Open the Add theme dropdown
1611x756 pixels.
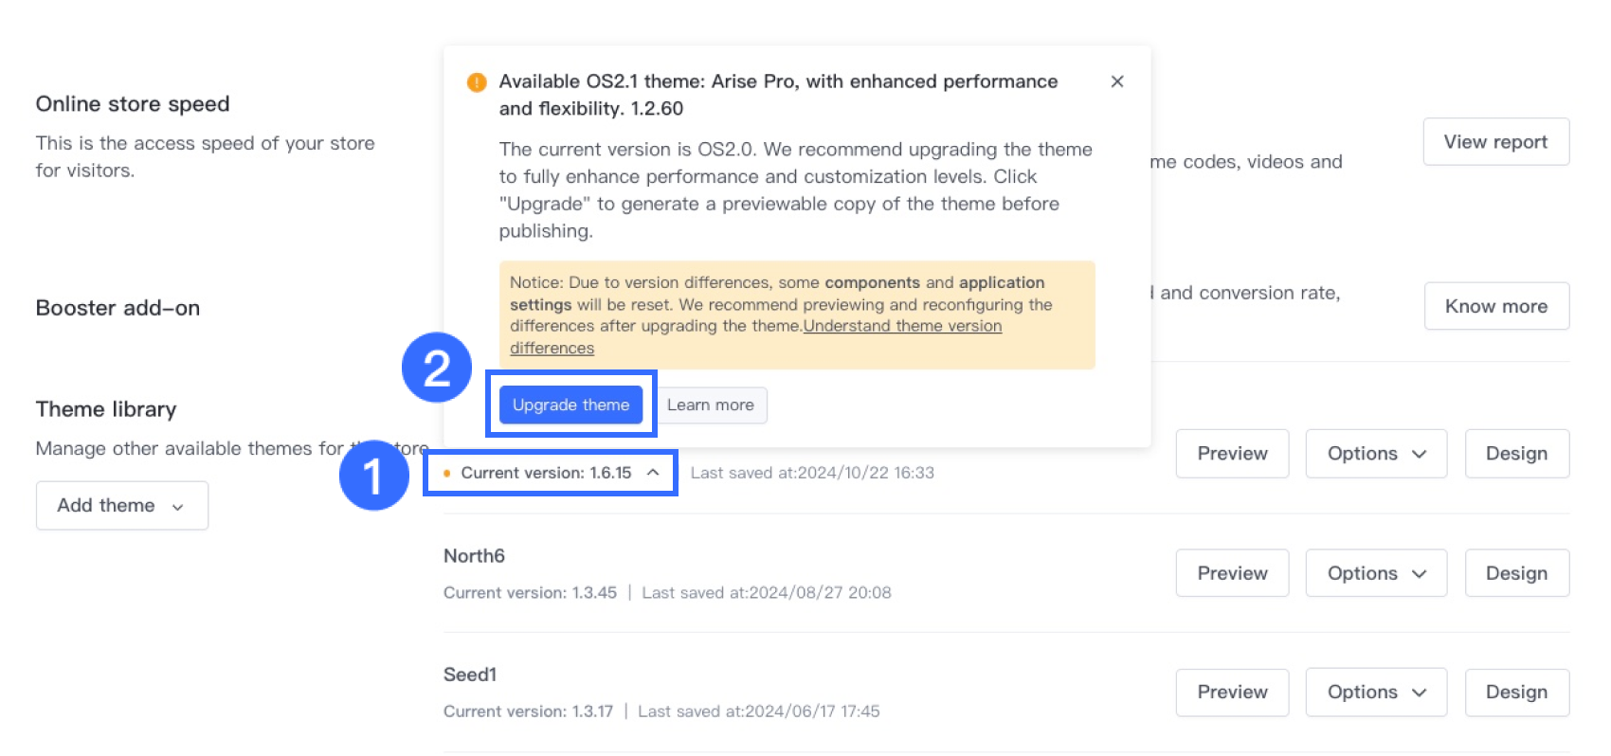click(x=121, y=506)
